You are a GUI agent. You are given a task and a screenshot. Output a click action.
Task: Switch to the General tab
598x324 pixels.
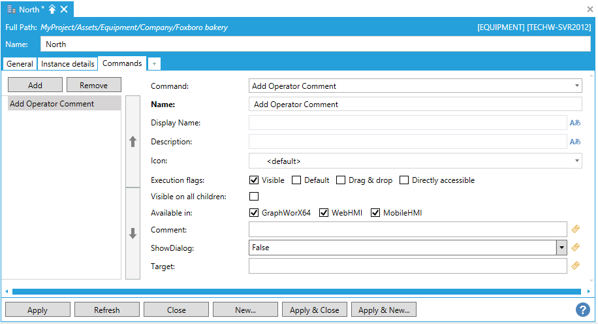coord(20,64)
